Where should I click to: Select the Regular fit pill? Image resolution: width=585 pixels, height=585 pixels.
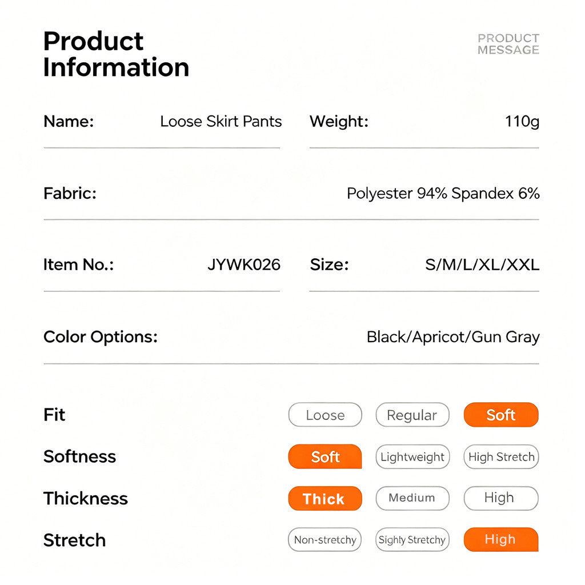[412, 415]
